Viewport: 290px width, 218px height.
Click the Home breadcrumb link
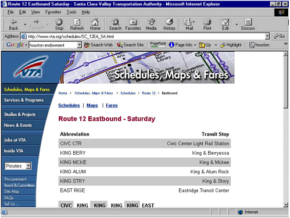click(63, 93)
